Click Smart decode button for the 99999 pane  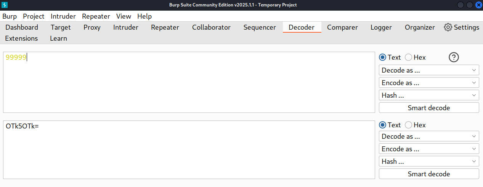[429, 108]
